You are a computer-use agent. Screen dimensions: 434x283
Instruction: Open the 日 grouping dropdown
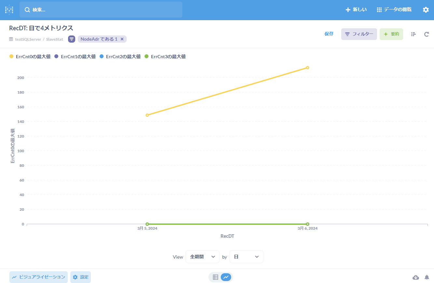[x=246, y=257]
